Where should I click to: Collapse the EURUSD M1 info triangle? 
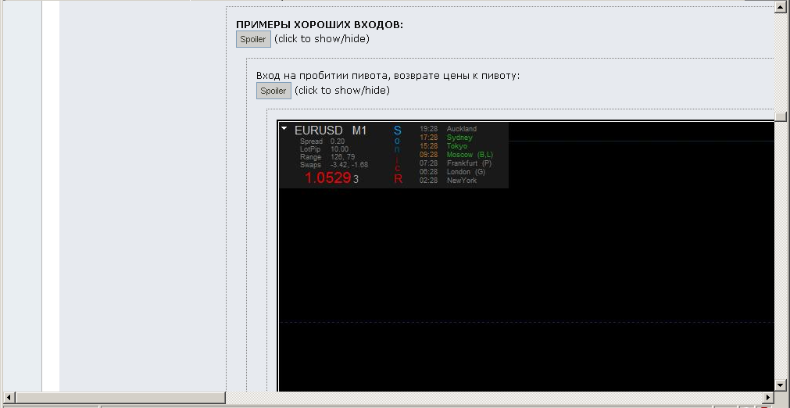[284, 129]
